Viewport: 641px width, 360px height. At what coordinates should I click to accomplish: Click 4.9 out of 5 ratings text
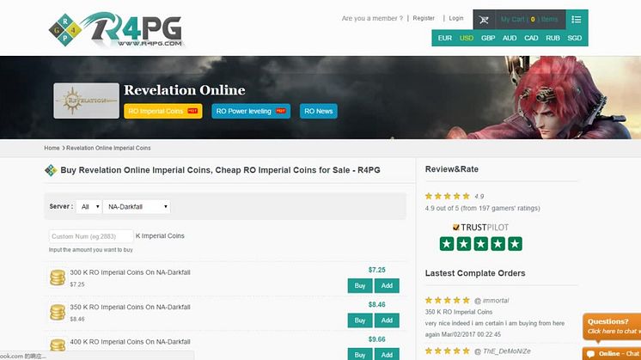click(482, 208)
